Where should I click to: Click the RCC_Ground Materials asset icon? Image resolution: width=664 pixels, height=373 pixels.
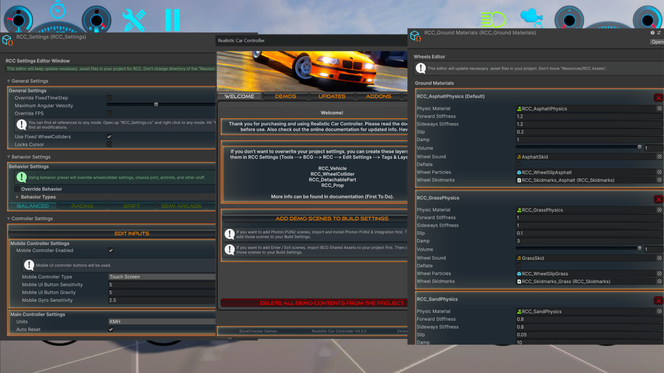(x=415, y=36)
